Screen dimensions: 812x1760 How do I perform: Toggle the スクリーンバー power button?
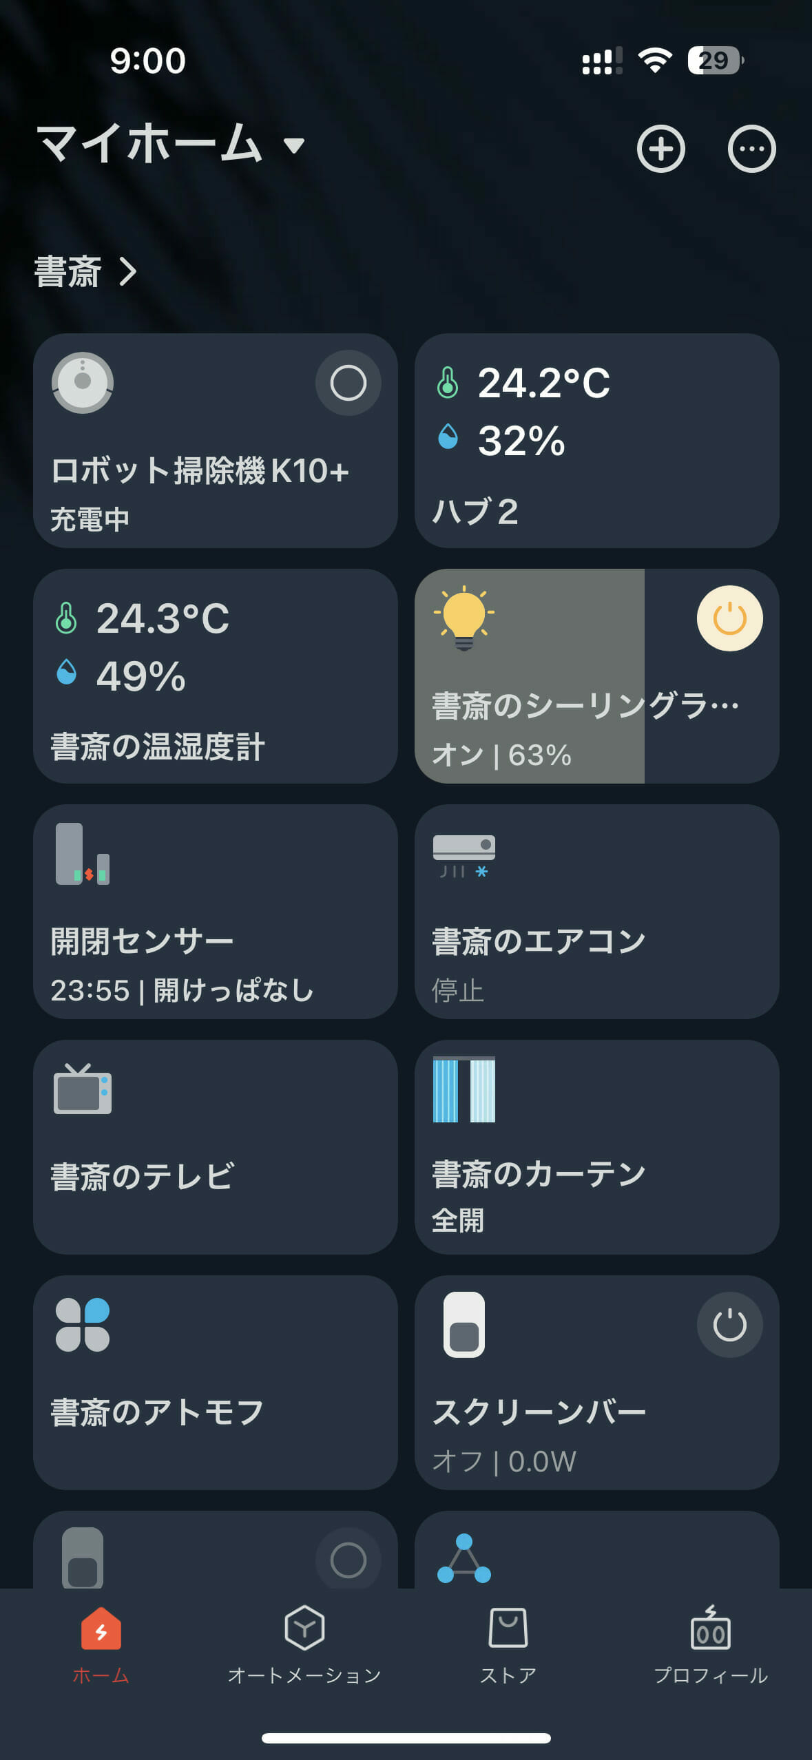[x=729, y=1325]
